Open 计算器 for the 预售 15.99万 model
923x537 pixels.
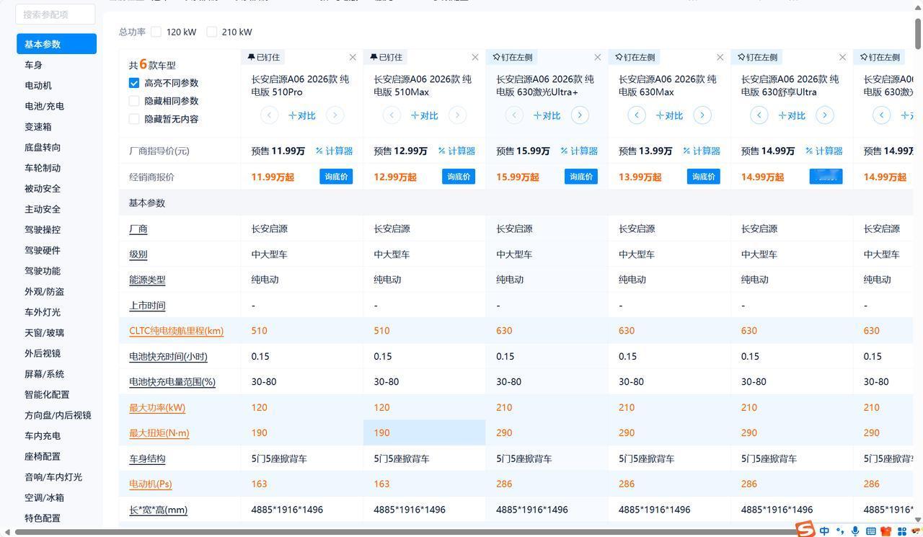(579, 151)
